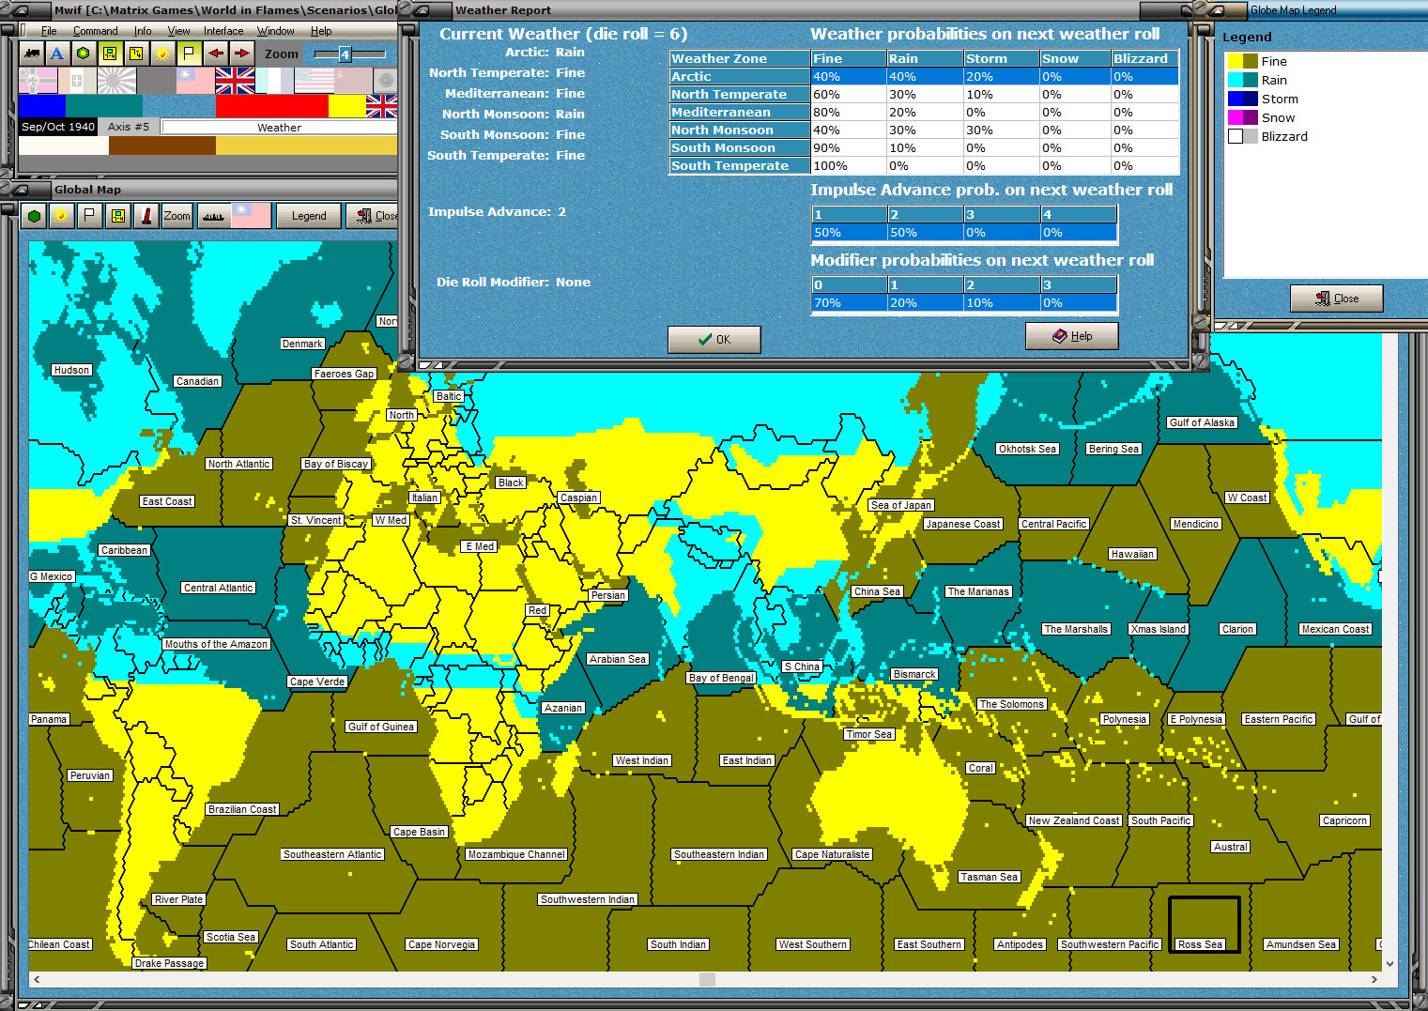Click the map scroll left arrow
The image size is (1428, 1011).
[37, 979]
